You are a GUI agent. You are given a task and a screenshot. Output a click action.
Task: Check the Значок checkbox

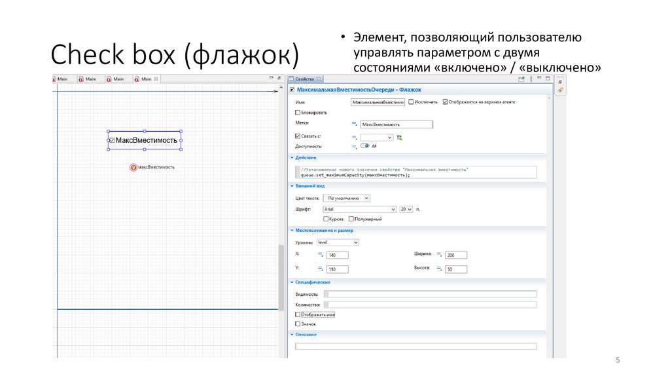click(x=298, y=324)
